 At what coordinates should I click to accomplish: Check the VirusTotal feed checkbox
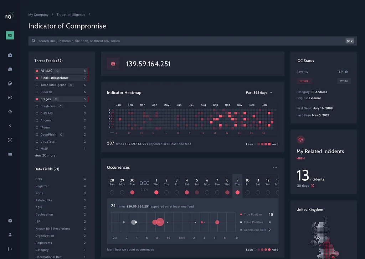(x=37, y=142)
